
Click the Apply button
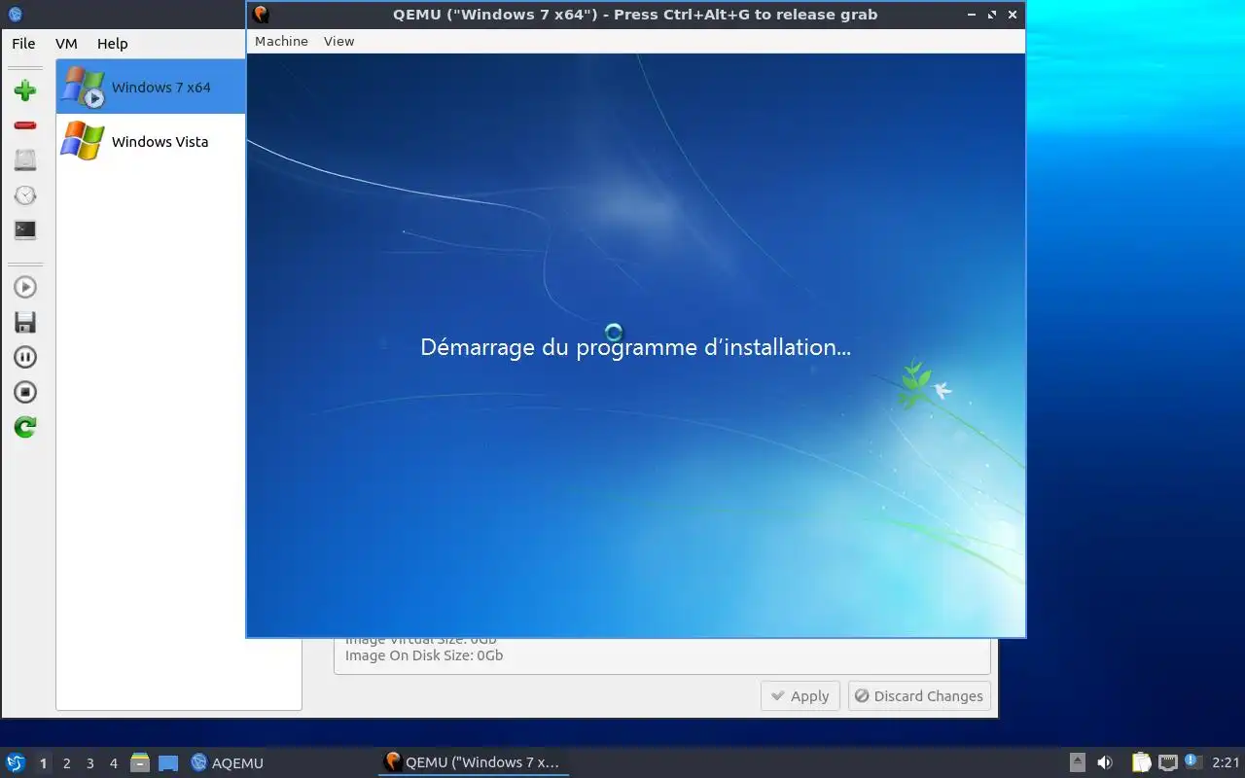[x=800, y=696]
